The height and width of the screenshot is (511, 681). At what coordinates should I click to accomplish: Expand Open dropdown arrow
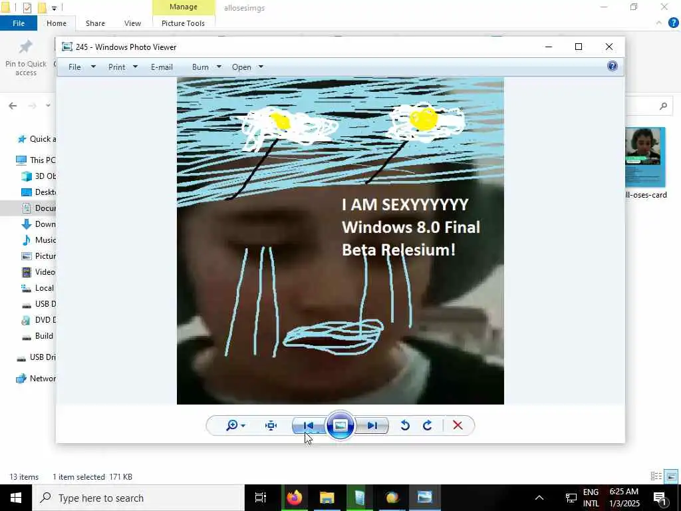coord(261,67)
